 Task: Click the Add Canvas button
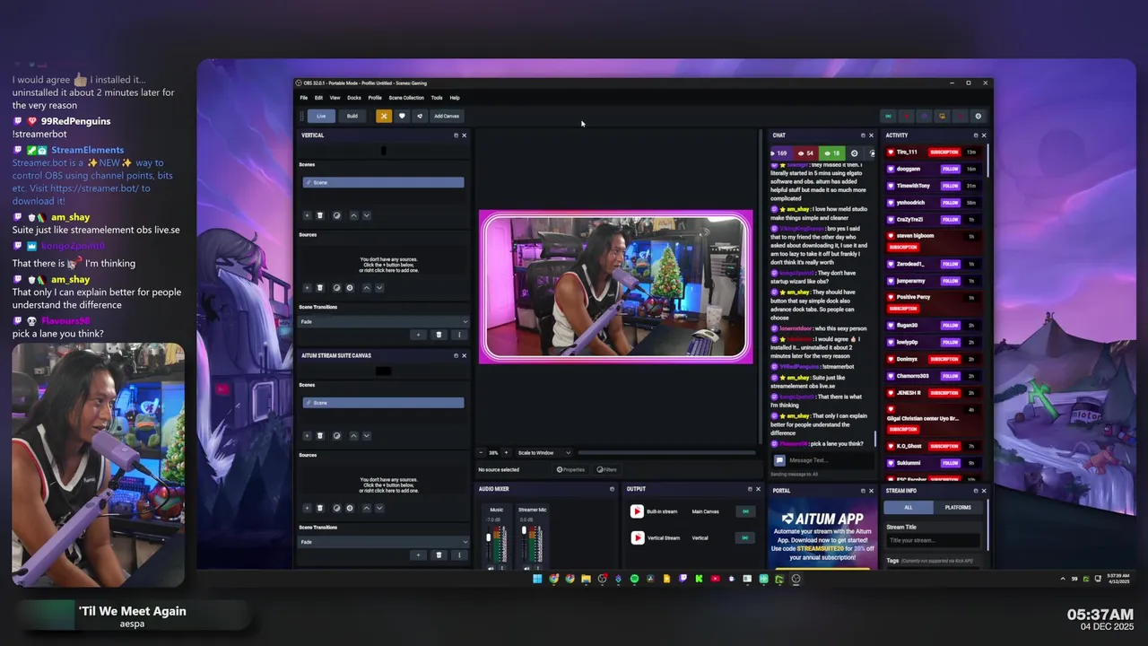coord(447,116)
